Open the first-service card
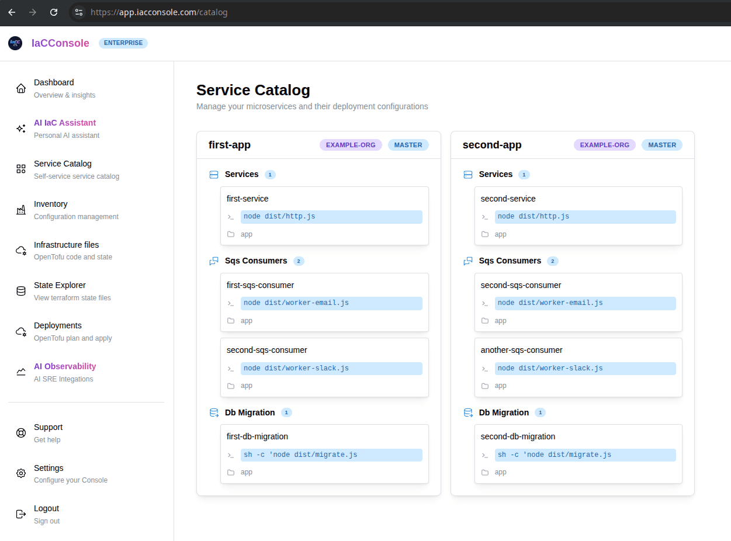The width and height of the screenshot is (731, 541). (324, 216)
